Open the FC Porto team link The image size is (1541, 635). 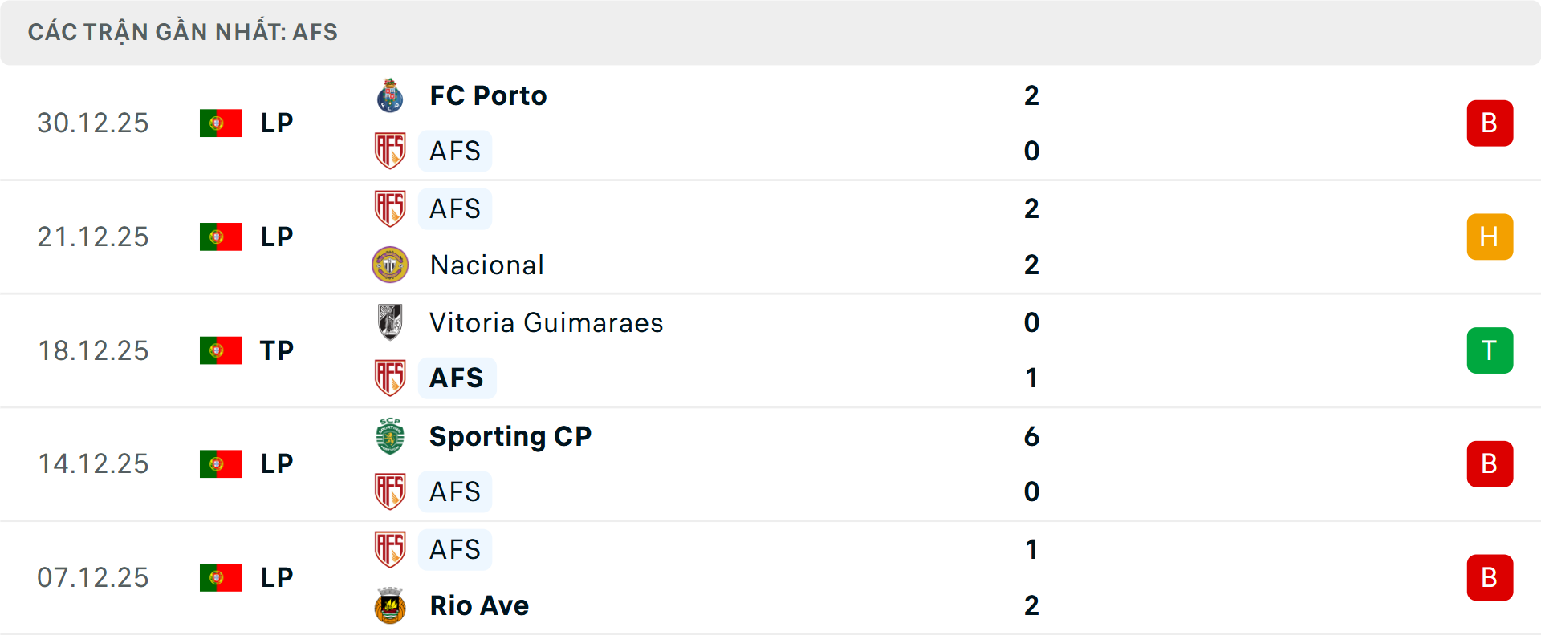[x=488, y=95]
